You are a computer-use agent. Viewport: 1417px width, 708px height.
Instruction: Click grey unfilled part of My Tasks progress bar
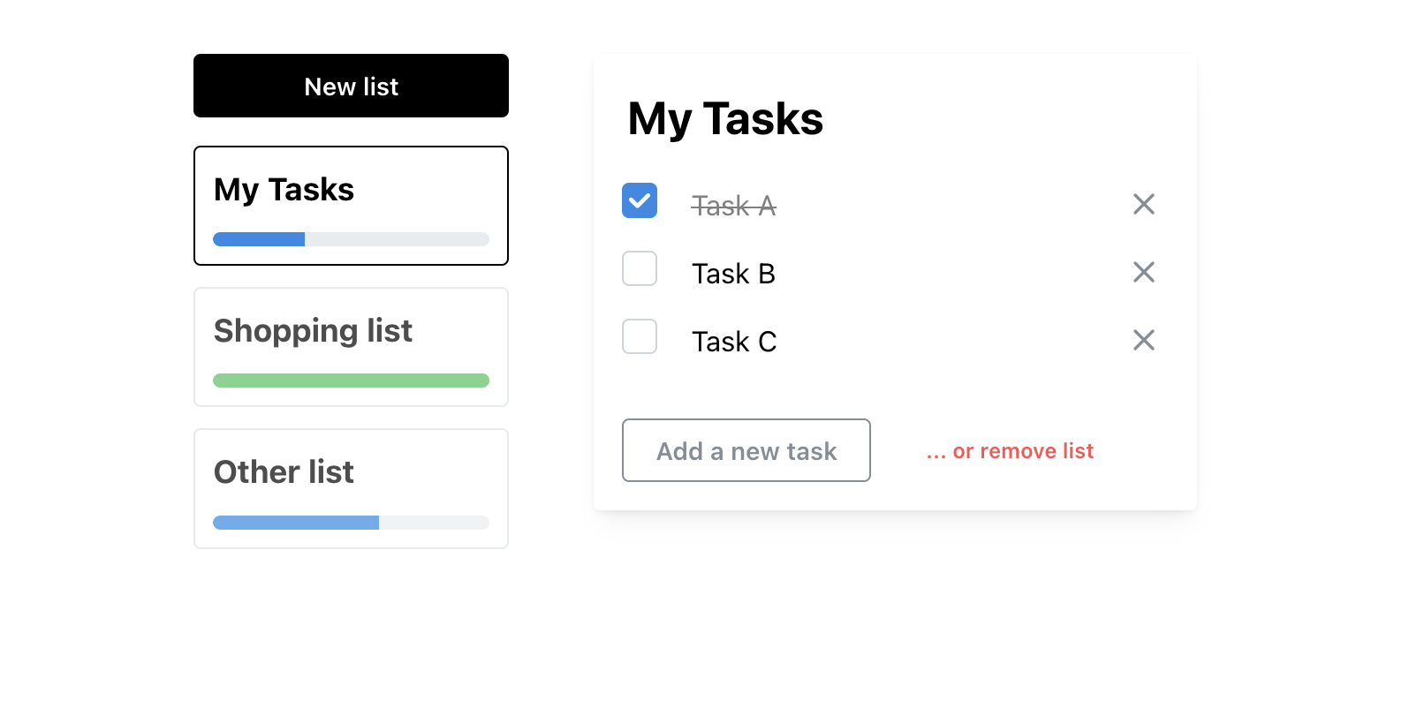(397, 239)
